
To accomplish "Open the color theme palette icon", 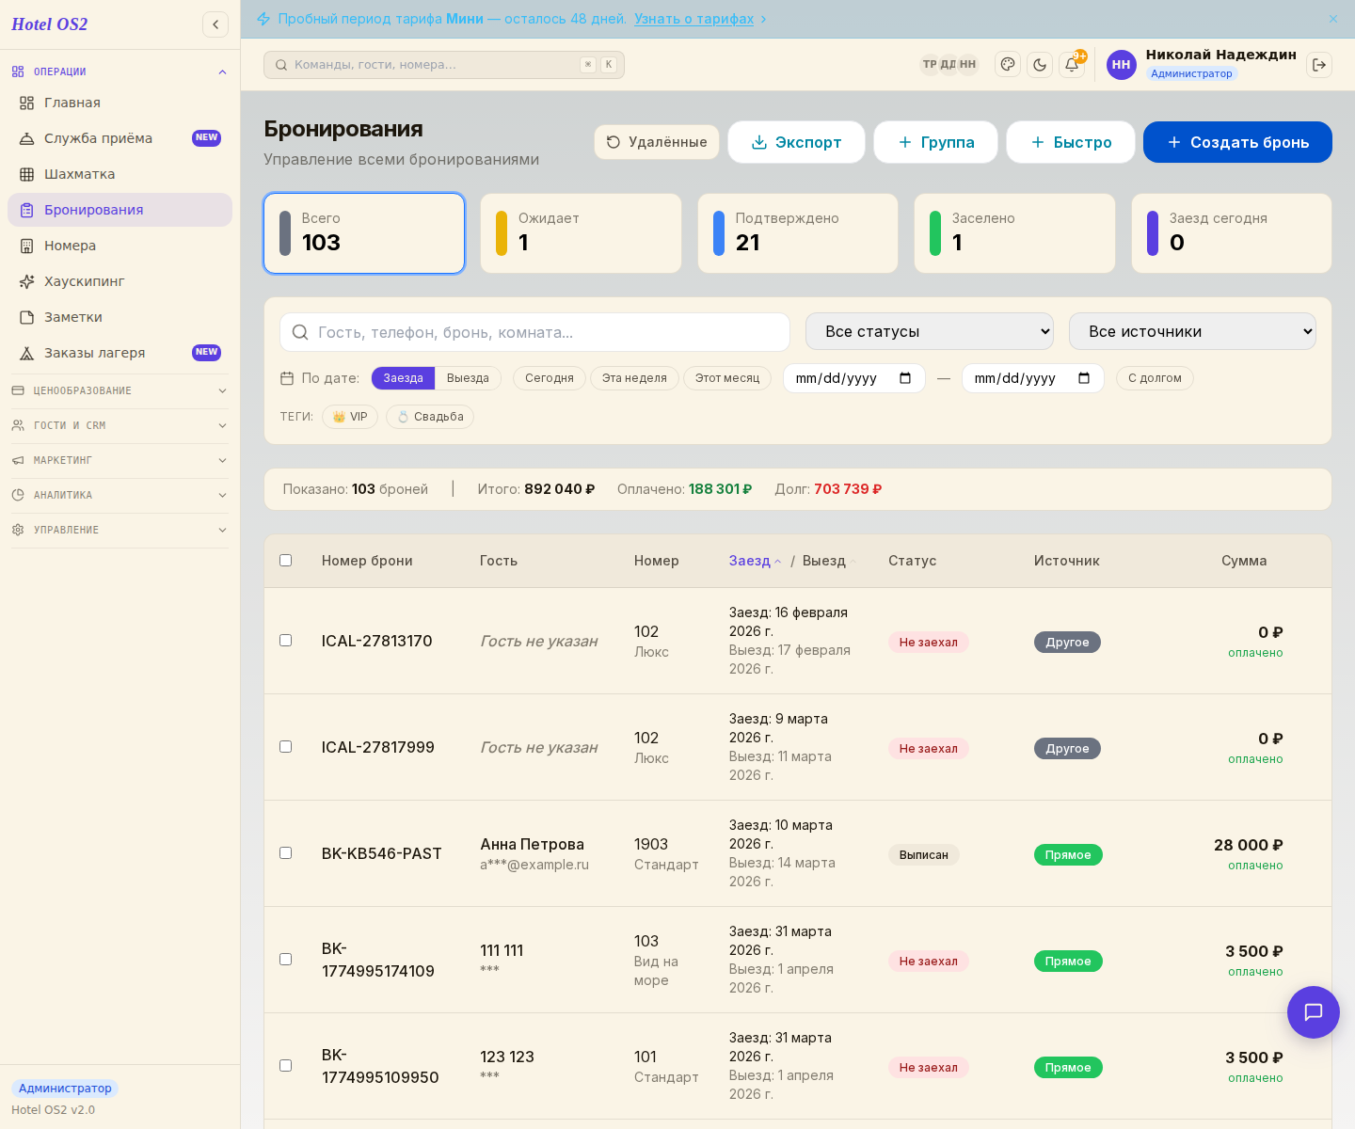I will (1008, 65).
